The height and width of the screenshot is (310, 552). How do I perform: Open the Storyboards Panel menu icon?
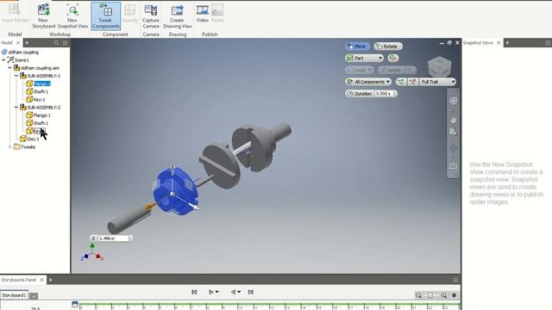click(x=455, y=280)
